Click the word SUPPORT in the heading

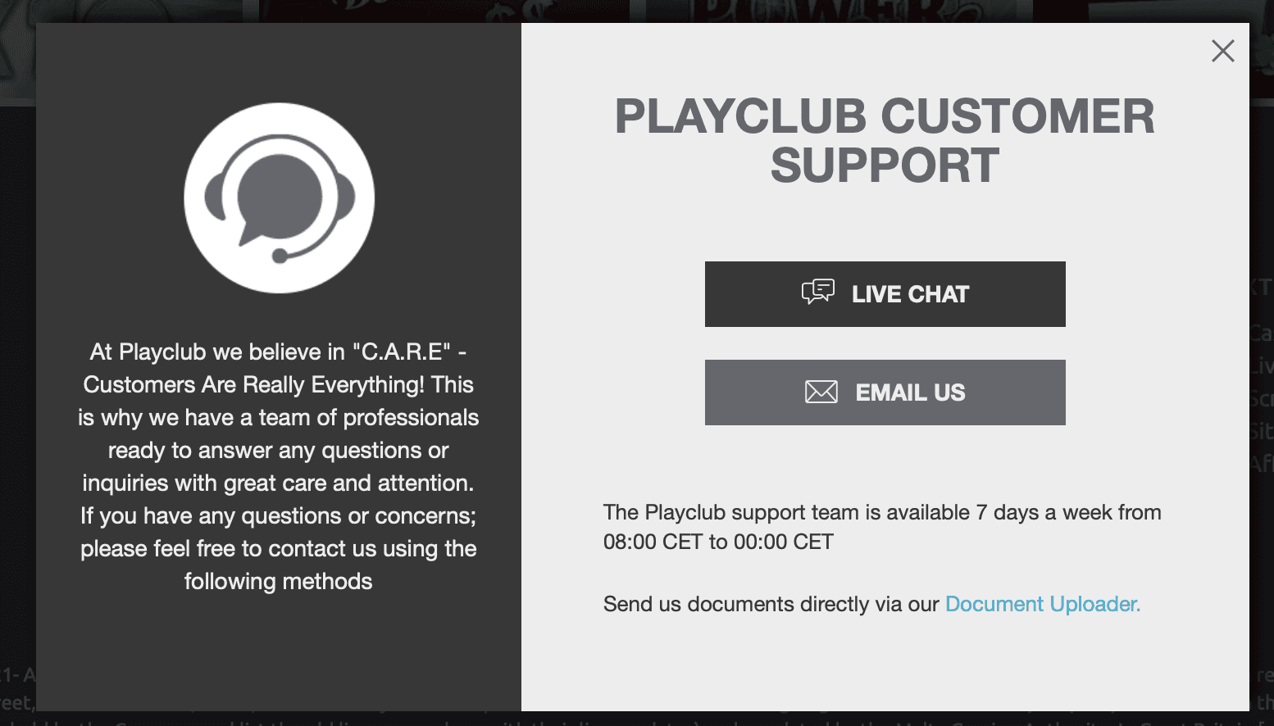885,166
